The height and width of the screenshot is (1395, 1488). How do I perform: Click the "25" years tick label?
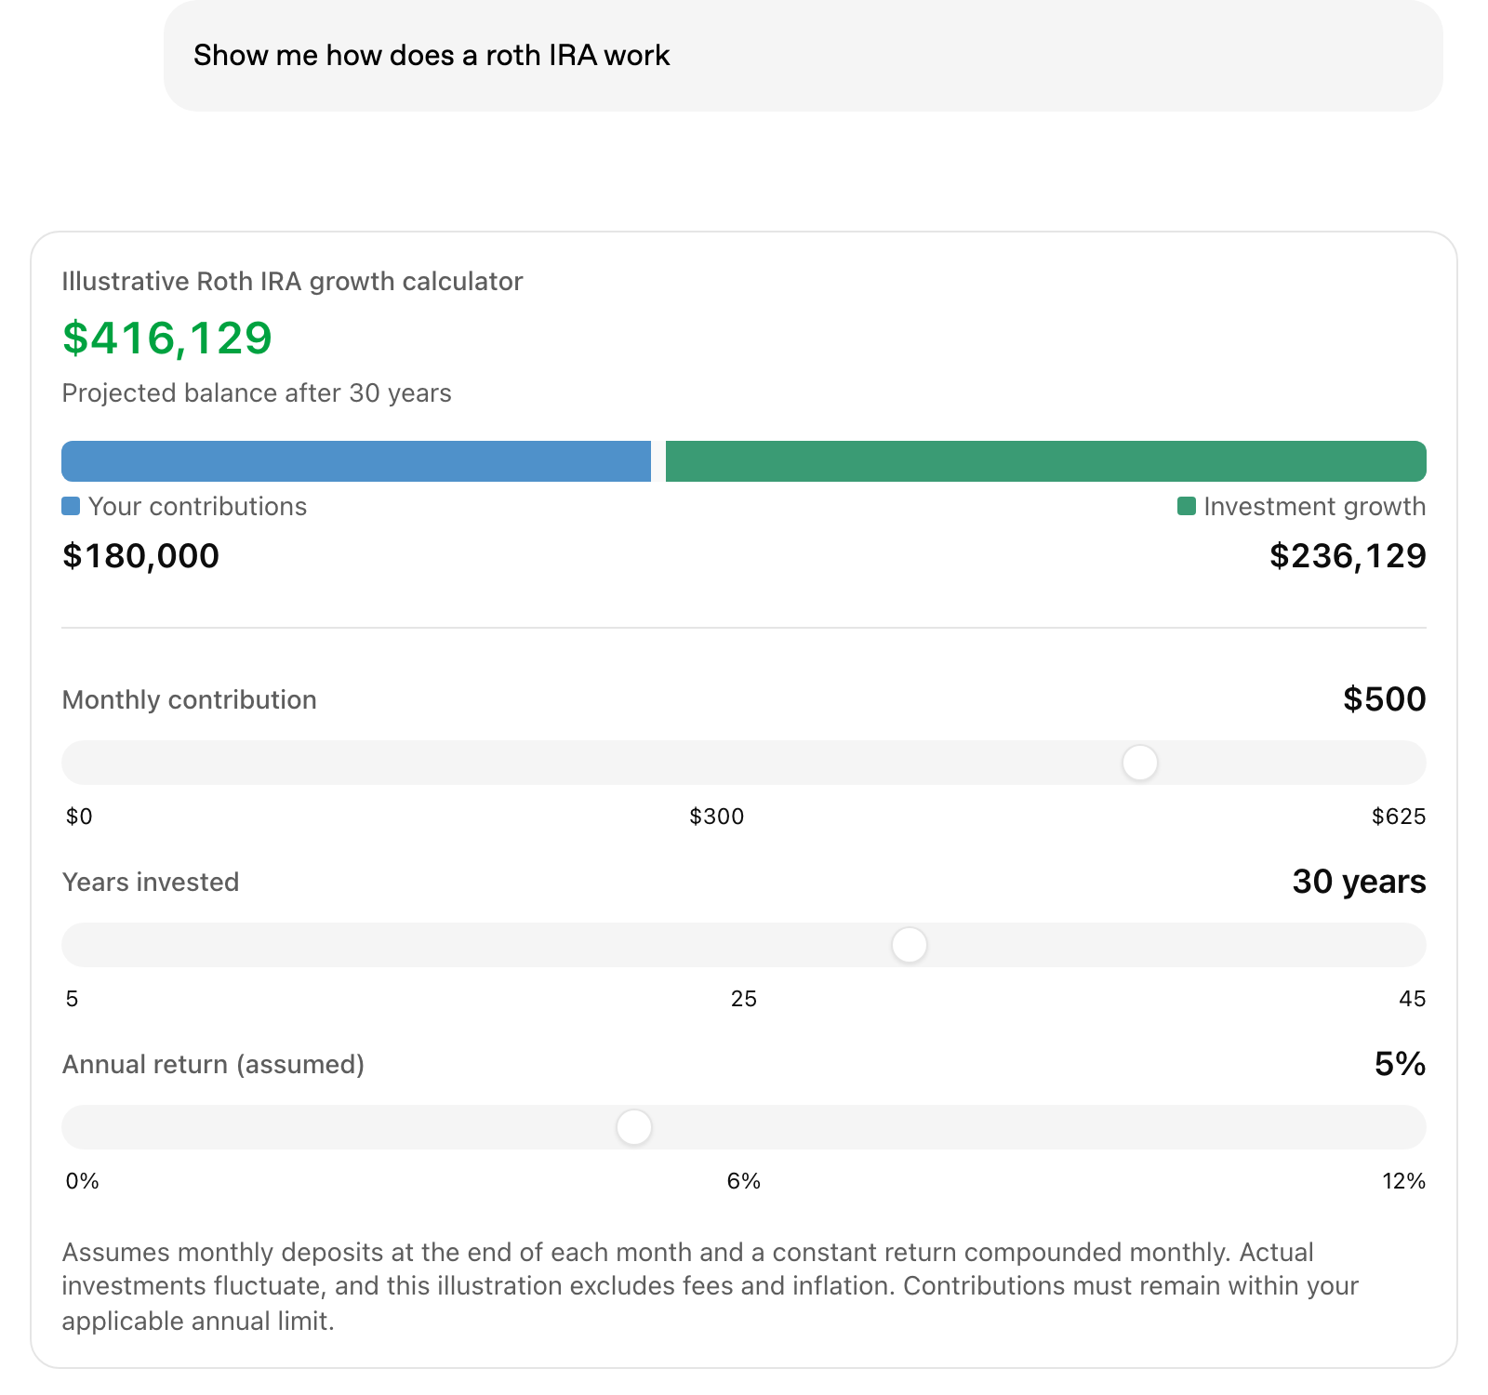coord(744,999)
